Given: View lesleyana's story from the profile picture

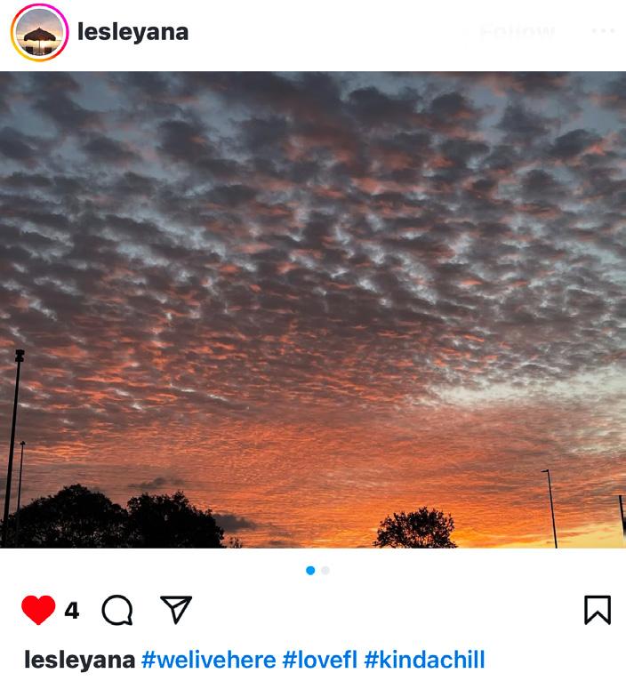Looking at the screenshot, I should [x=39, y=33].
